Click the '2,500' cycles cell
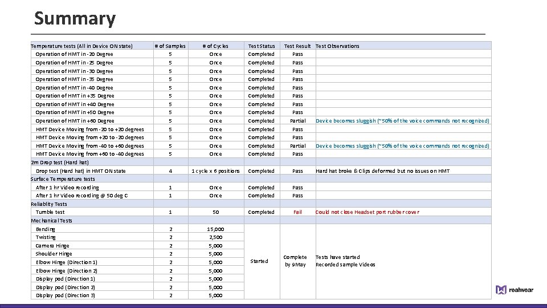 215,237
